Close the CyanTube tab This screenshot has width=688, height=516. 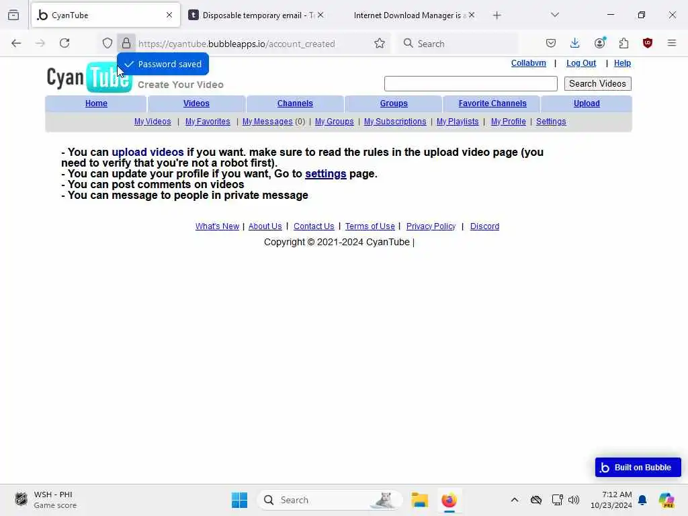[x=169, y=15]
